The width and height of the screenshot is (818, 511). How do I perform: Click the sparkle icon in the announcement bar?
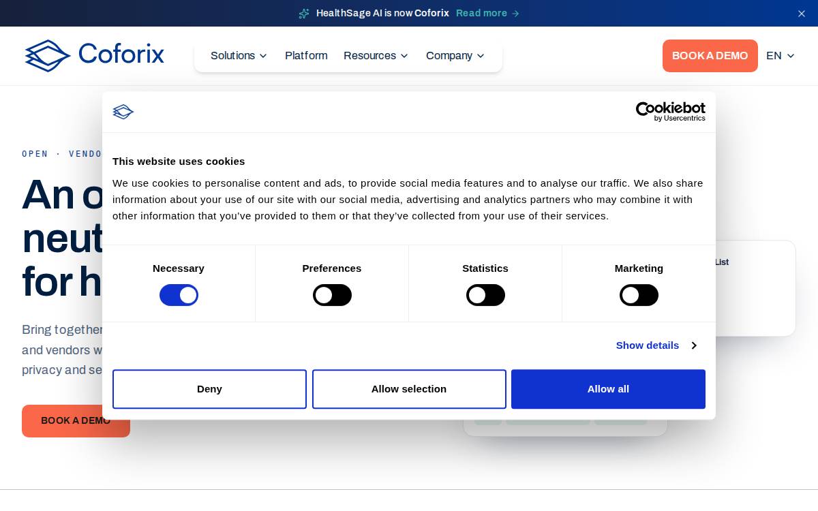[x=304, y=13]
